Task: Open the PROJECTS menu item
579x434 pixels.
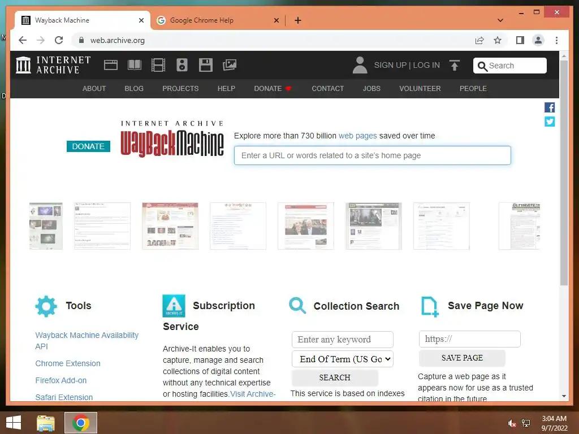Action: [180, 89]
